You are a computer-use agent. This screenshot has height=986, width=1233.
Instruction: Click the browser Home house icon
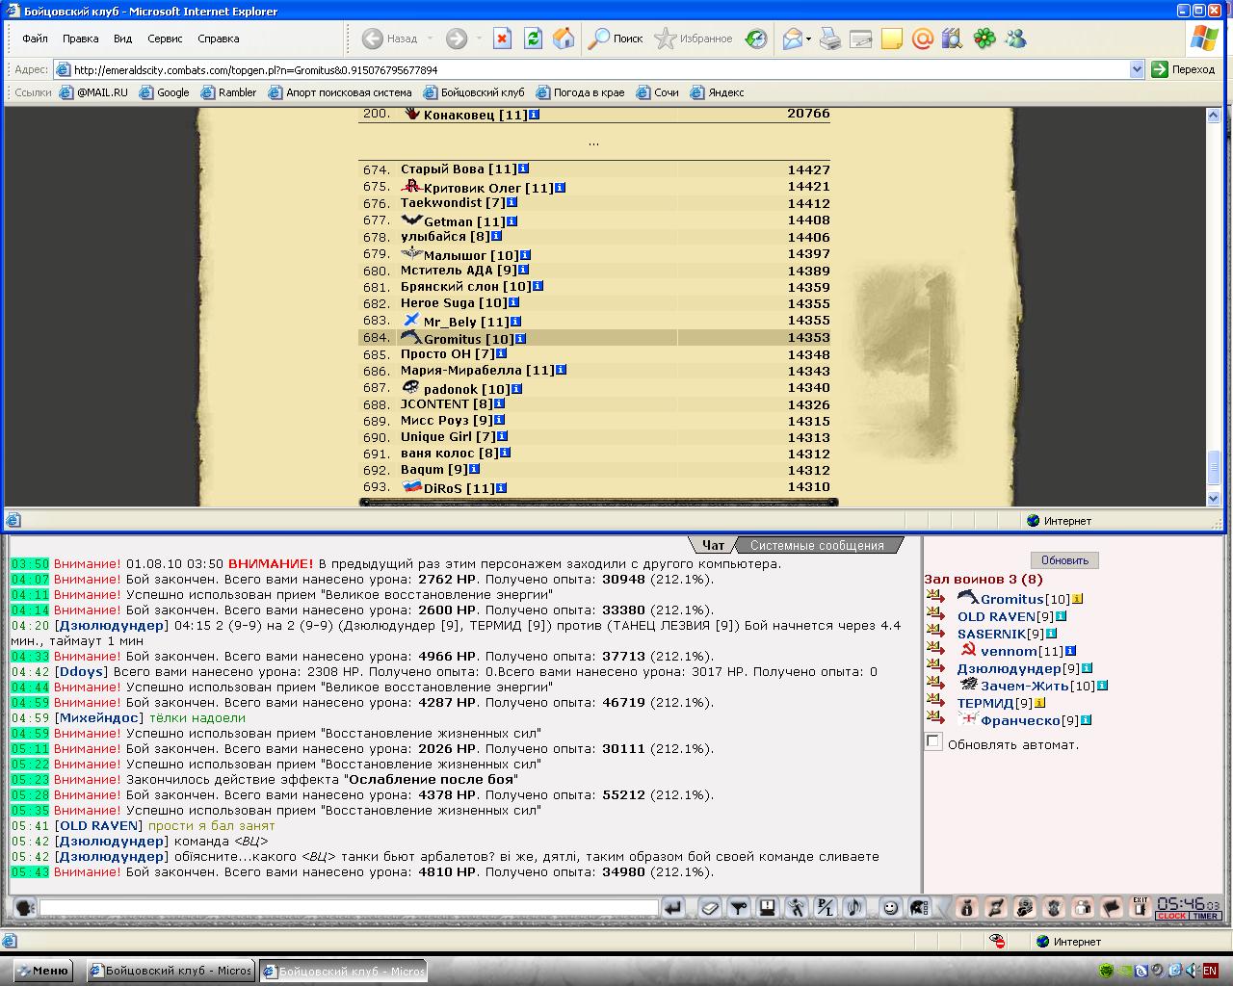pos(564,39)
